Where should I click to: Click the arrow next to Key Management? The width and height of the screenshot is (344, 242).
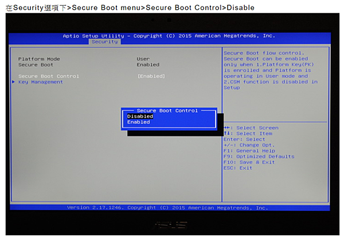[x=14, y=82]
